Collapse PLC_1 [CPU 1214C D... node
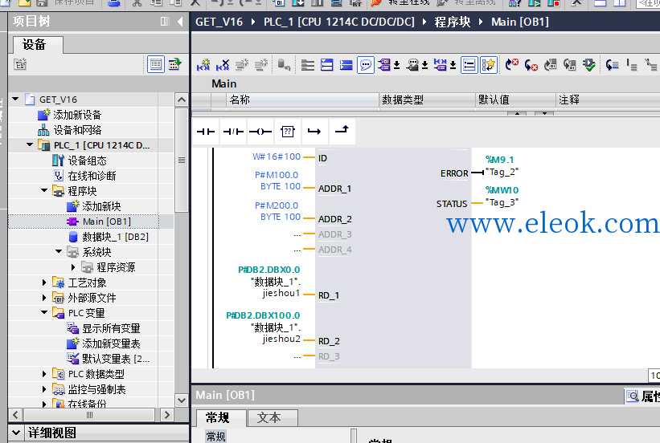The height and width of the screenshot is (443, 660). pos(30,145)
